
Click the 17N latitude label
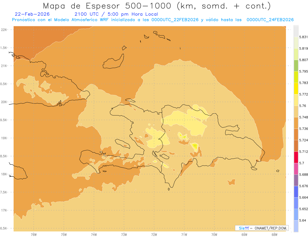coord(4,210)
